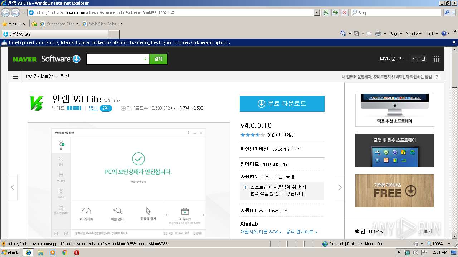Viewport: 458px width, 257px height.
Task: Click the Compatibility View icon
Action: [326, 12]
